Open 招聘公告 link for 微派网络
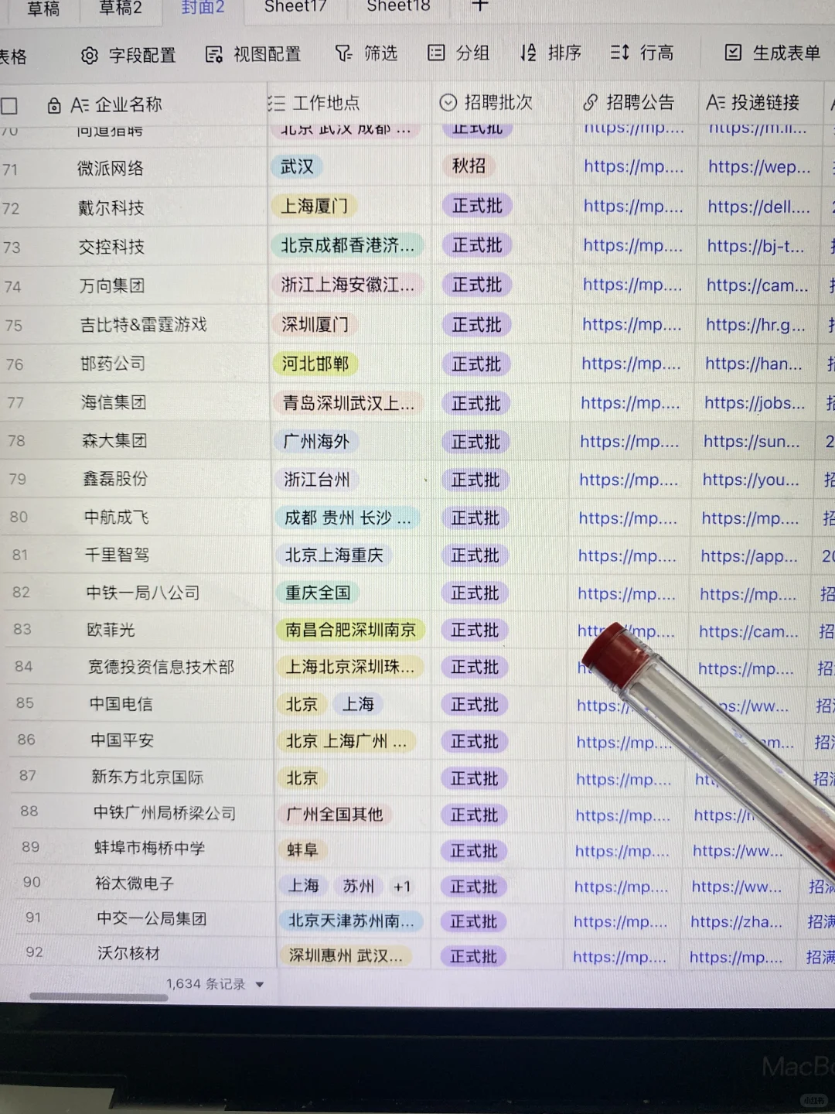This screenshot has height=1114, width=835. coord(634,166)
